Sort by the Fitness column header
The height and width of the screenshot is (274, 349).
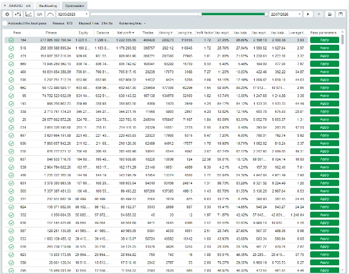tap(51, 33)
